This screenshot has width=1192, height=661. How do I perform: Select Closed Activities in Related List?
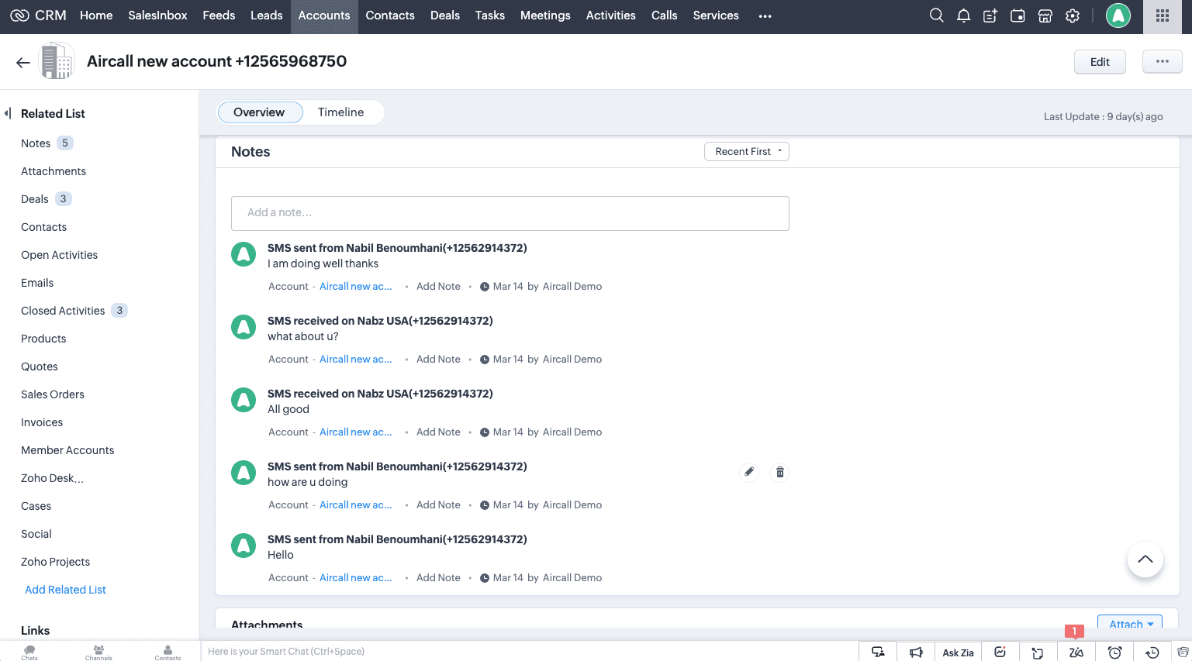point(63,311)
